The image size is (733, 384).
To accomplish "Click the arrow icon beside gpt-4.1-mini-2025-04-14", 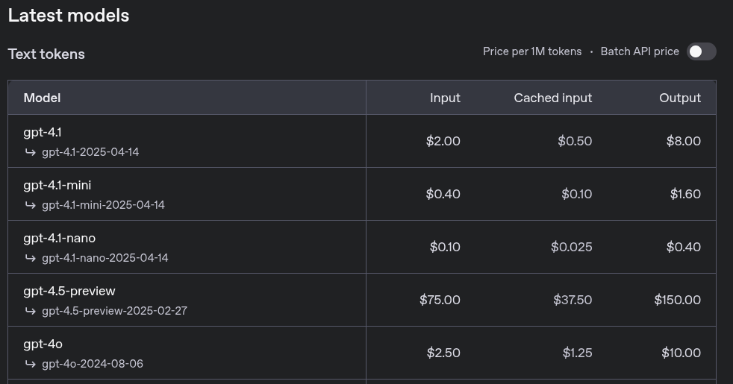I will pos(31,205).
